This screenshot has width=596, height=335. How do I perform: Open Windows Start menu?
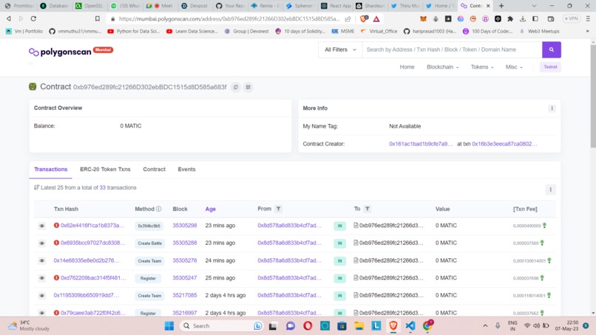point(169,326)
